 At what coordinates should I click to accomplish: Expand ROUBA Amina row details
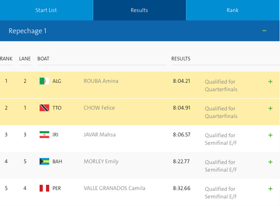click(270, 82)
